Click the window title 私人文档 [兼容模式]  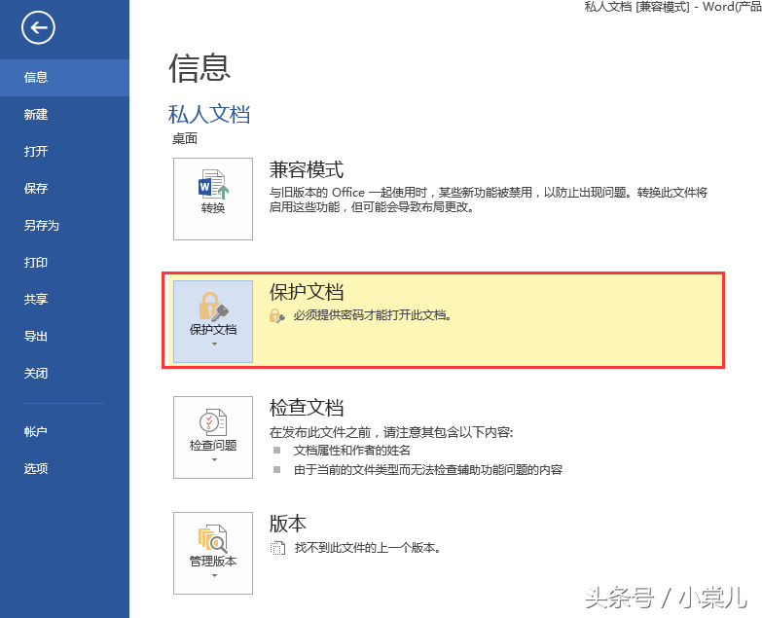pyautogui.click(x=636, y=6)
